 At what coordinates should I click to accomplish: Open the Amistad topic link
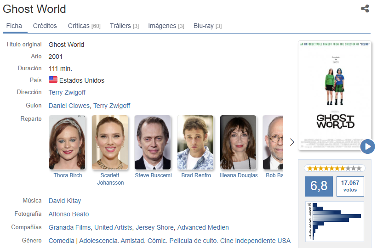pos(132,241)
